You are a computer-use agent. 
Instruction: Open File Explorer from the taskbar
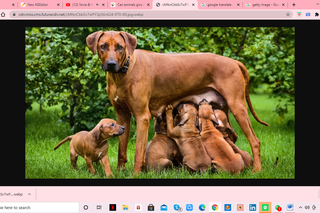pyautogui.click(x=125, y=207)
